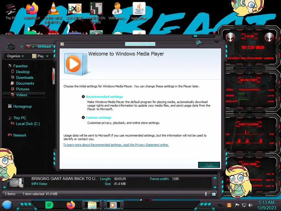The image size is (281, 211).
Task: Click the Local Disk drive icon
Action: [12, 123]
